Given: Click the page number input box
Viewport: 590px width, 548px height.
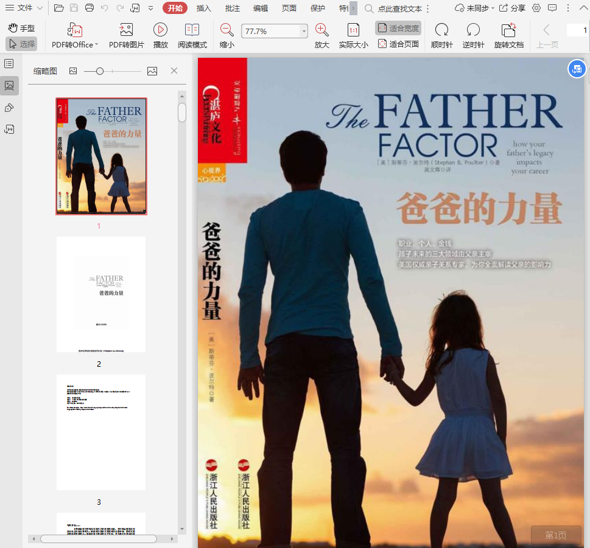Looking at the screenshot, I should pos(578,30).
